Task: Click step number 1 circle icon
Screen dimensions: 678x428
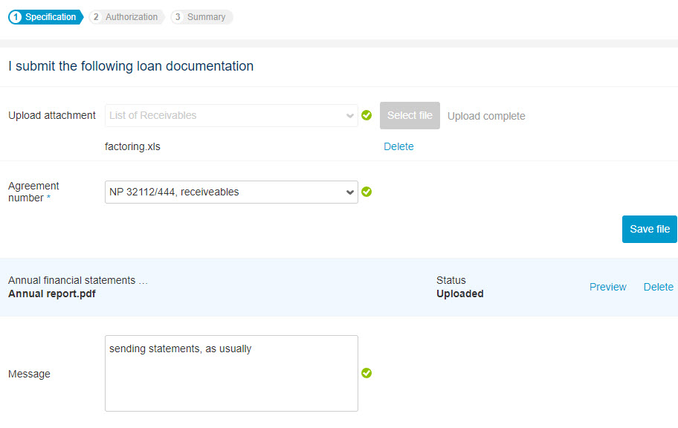Action: pos(16,17)
